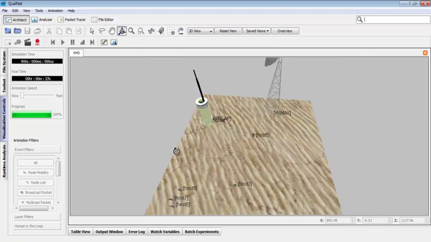Click the Run Settings gears icon
This screenshot has height=242, width=431.
pyautogui.click(x=18, y=42)
